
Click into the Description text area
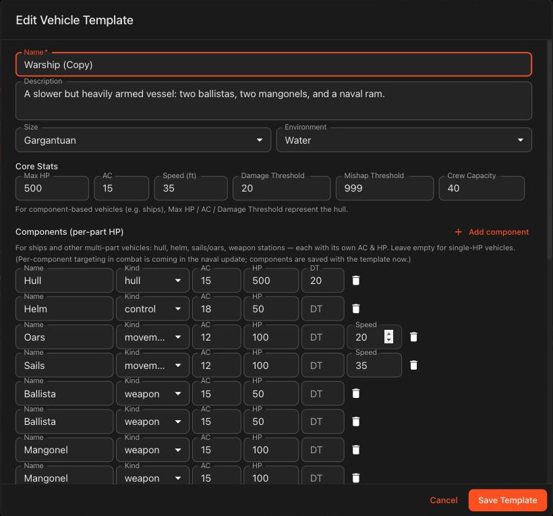click(x=274, y=101)
